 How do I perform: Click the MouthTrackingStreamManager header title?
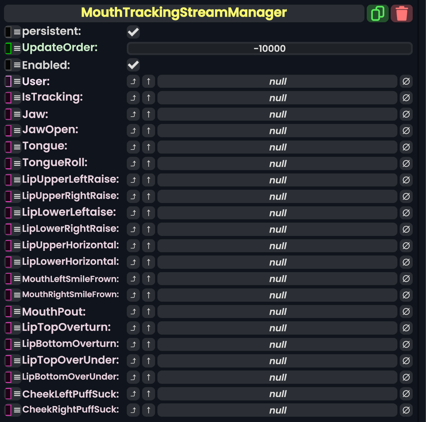click(184, 13)
